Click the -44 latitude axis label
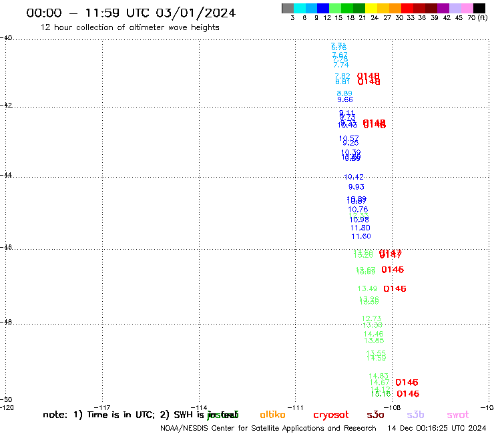 [7, 175]
